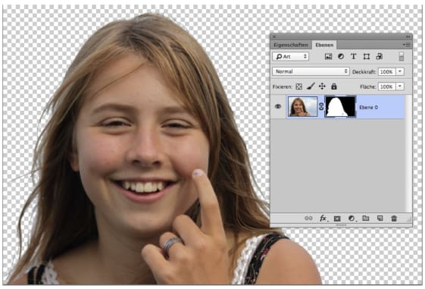Filter layers by shape layer icon
The height and width of the screenshot is (289, 425).
click(367, 56)
